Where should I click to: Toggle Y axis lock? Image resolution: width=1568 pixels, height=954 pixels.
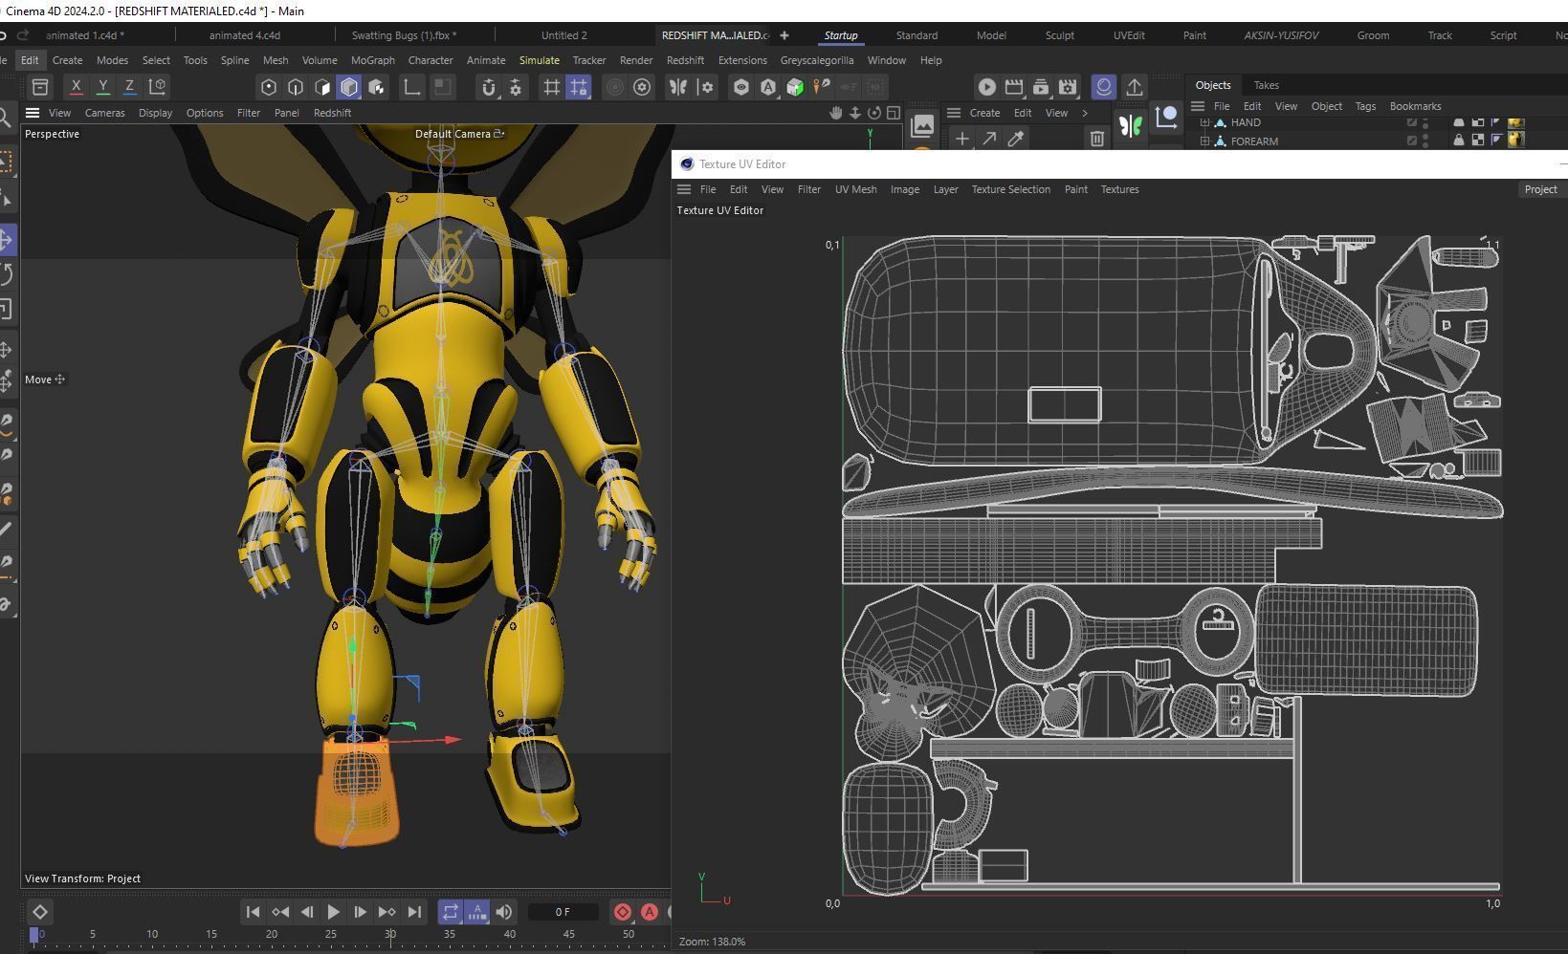click(x=103, y=87)
